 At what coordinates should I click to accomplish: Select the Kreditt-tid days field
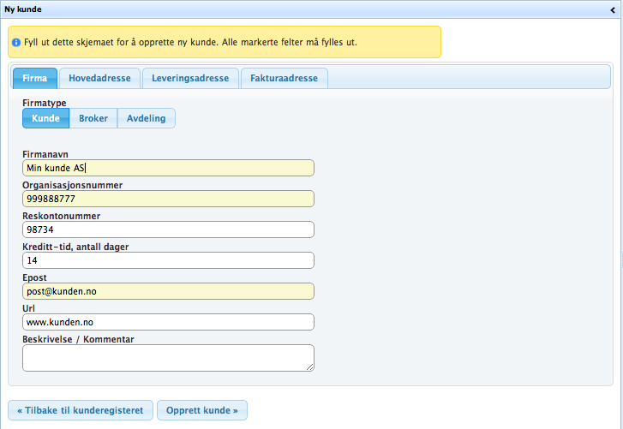coord(168,260)
